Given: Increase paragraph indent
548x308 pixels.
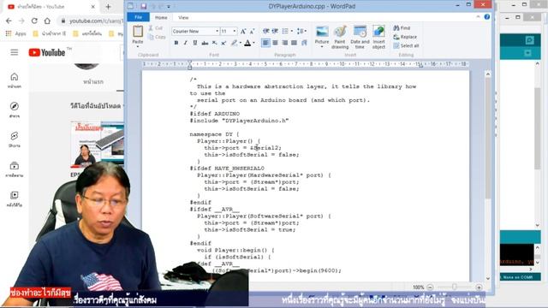Looking at the screenshot, I should pos(275,31).
